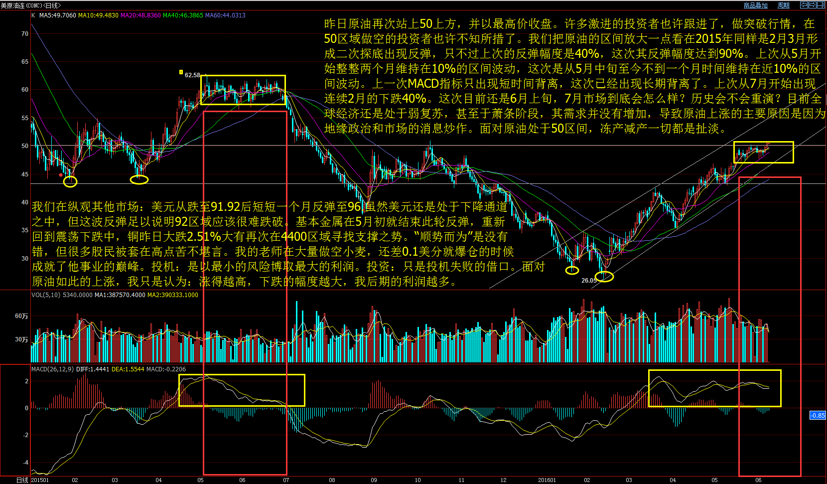Click the small yellow marker beside 62.58
This screenshot has width=827, height=484.
click(181, 72)
